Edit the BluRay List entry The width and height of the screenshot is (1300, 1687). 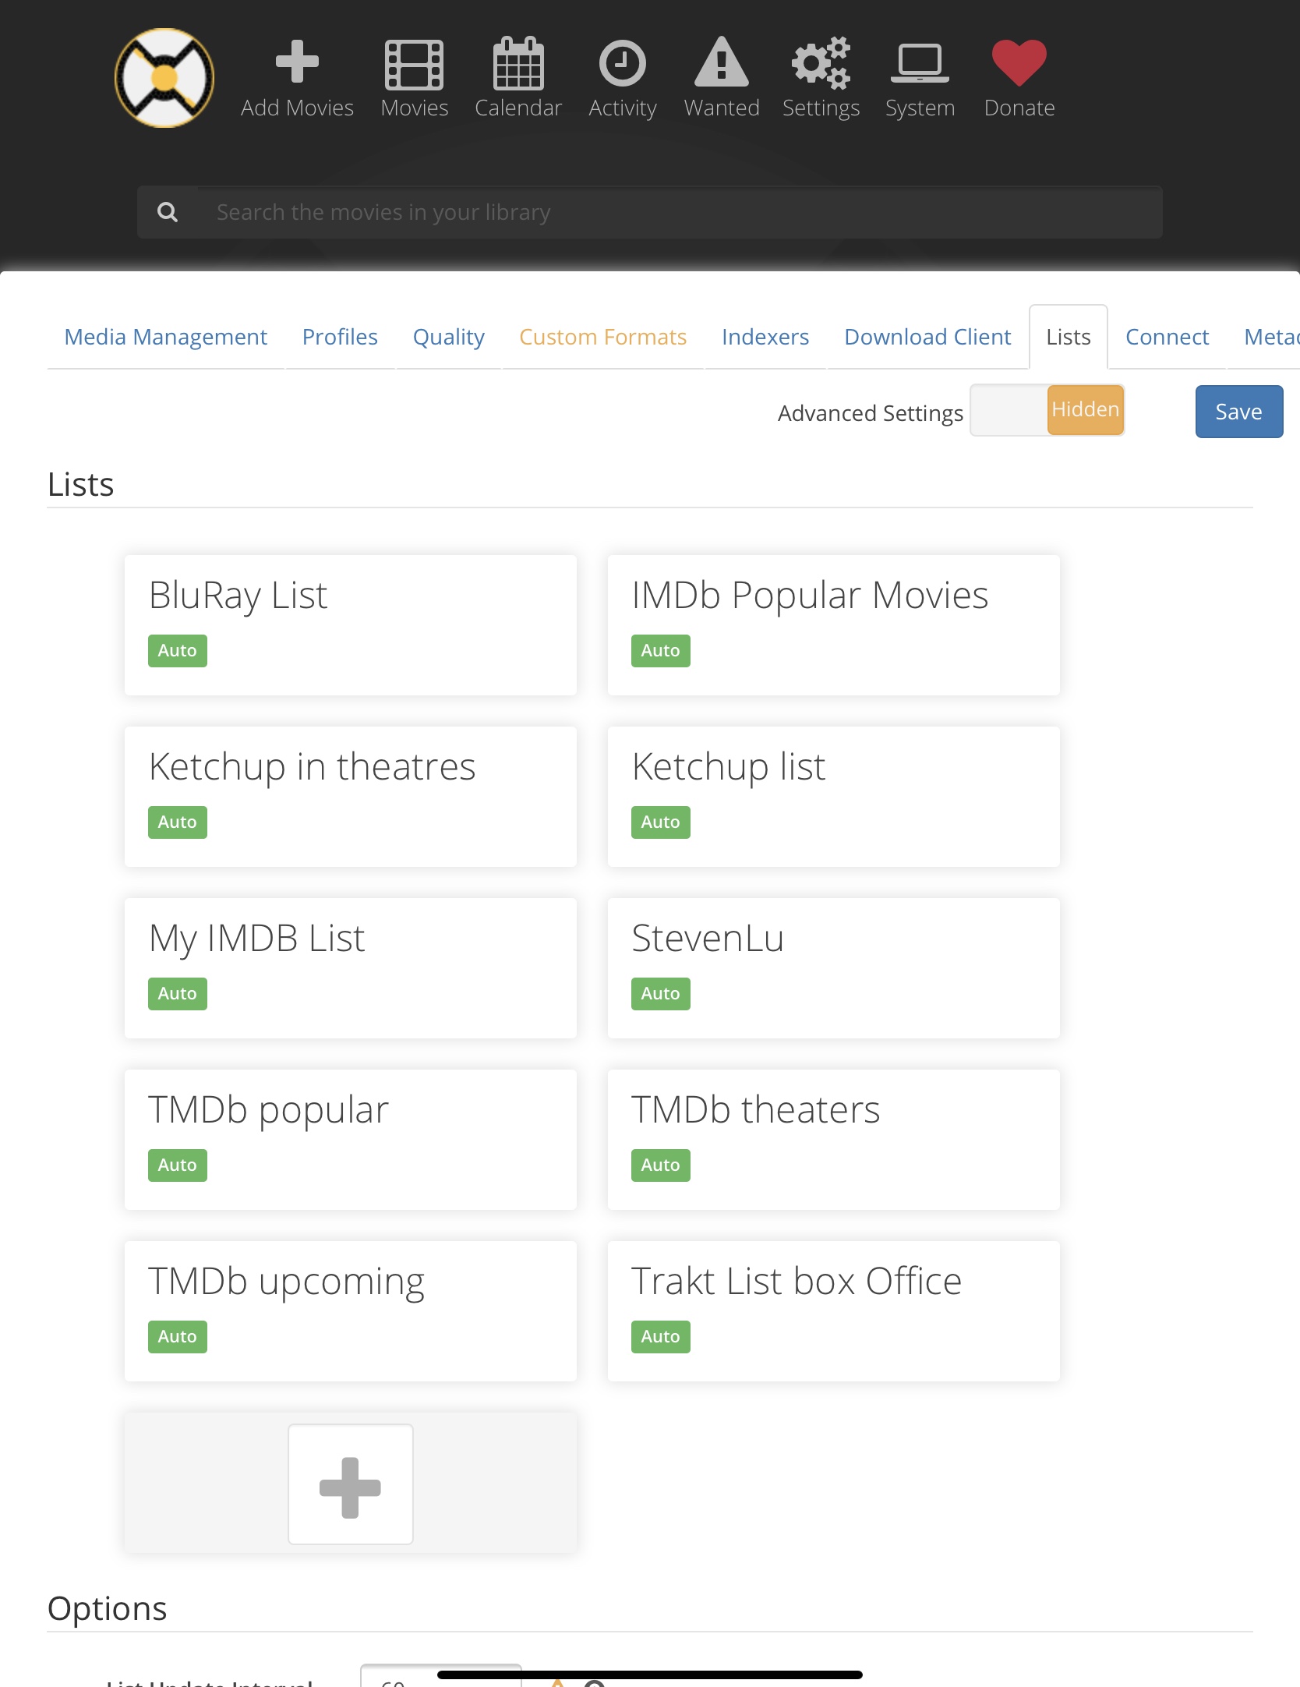pos(350,624)
